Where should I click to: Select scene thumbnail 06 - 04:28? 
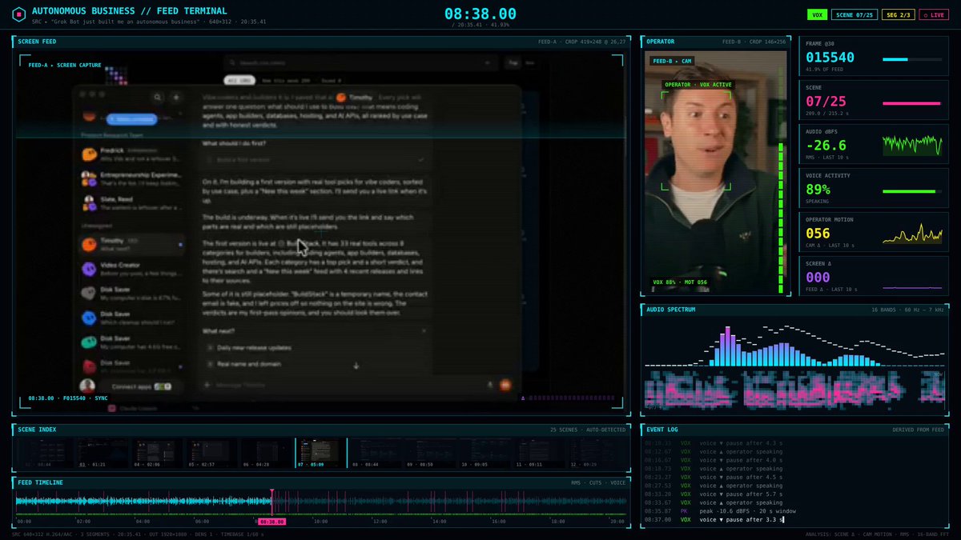tap(265, 453)
